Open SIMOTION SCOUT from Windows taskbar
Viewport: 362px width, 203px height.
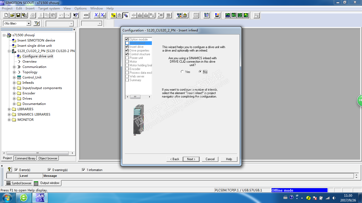(40, 198)
